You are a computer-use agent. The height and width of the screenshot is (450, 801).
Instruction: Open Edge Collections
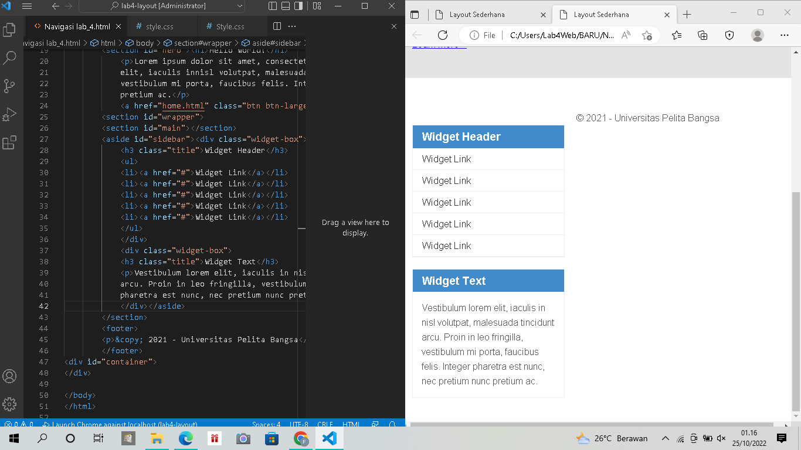click(x=702, y=35)
